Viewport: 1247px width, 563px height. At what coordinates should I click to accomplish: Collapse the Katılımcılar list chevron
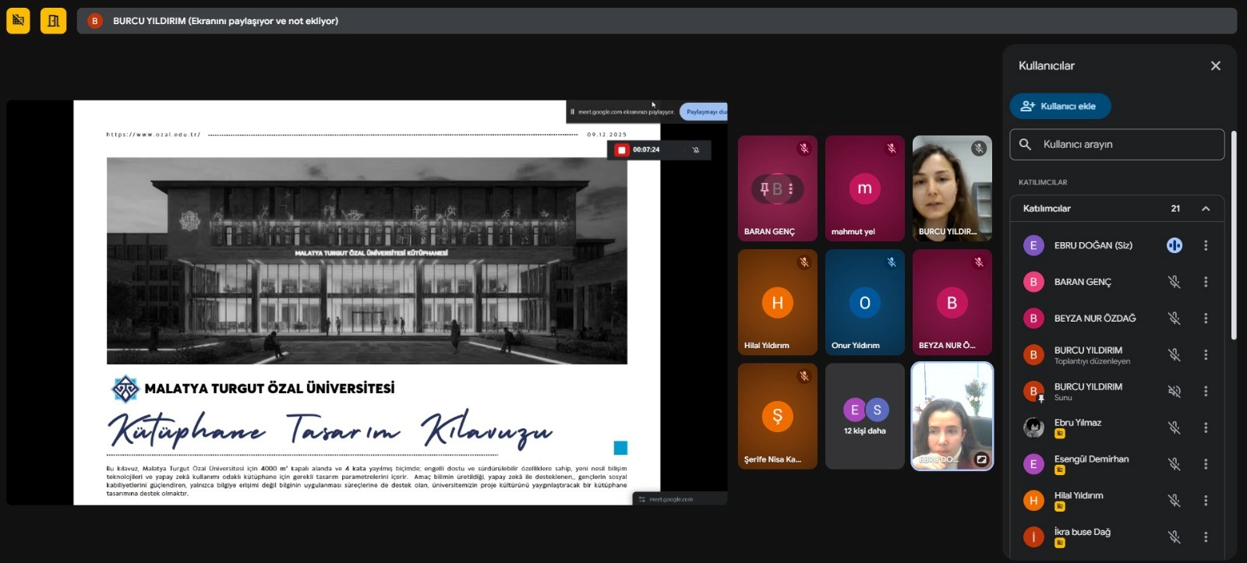[x=1206, y=209]
